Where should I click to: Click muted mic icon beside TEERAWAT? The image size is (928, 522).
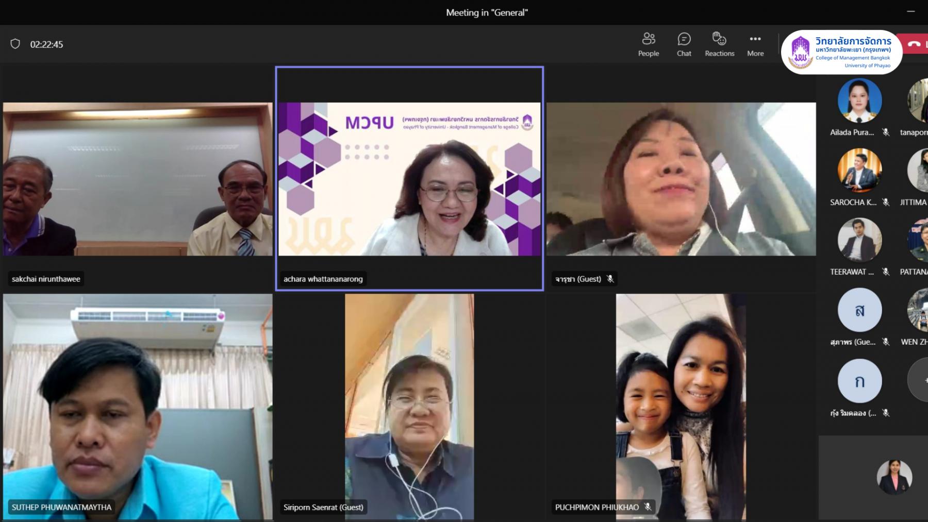[886, 272]
